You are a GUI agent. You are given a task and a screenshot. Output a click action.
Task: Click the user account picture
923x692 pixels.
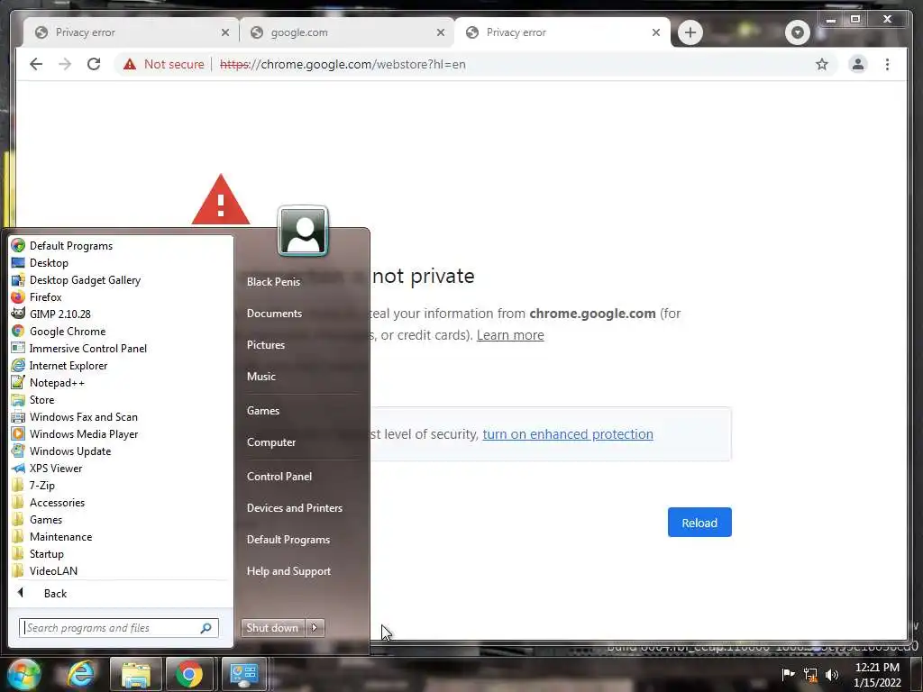point(303,232)
